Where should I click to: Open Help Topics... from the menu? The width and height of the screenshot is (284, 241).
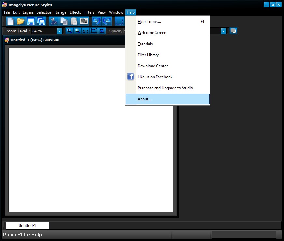tap(149, 22)
